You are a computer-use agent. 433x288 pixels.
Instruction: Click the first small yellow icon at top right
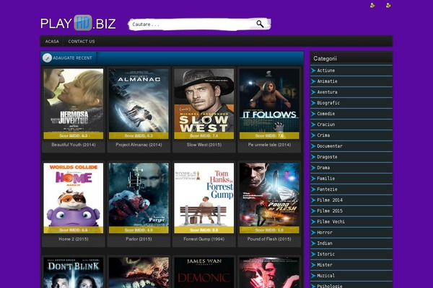(x=372, y=5)
